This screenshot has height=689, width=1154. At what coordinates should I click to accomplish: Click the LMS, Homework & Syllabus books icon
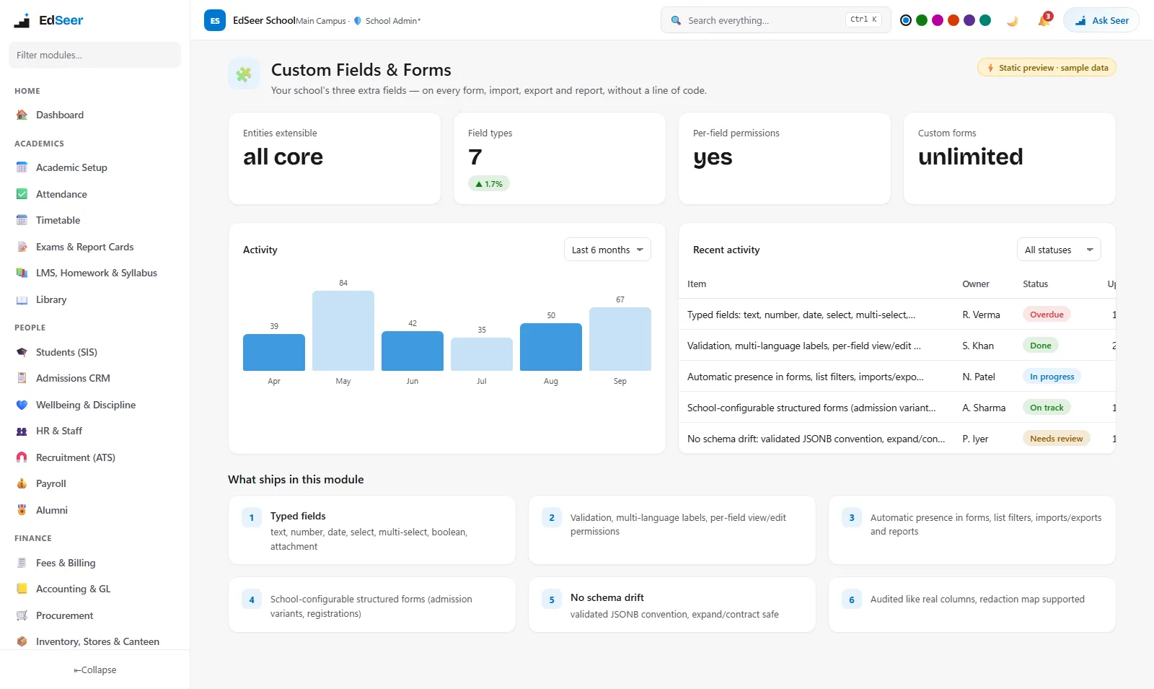click(22, 273)
